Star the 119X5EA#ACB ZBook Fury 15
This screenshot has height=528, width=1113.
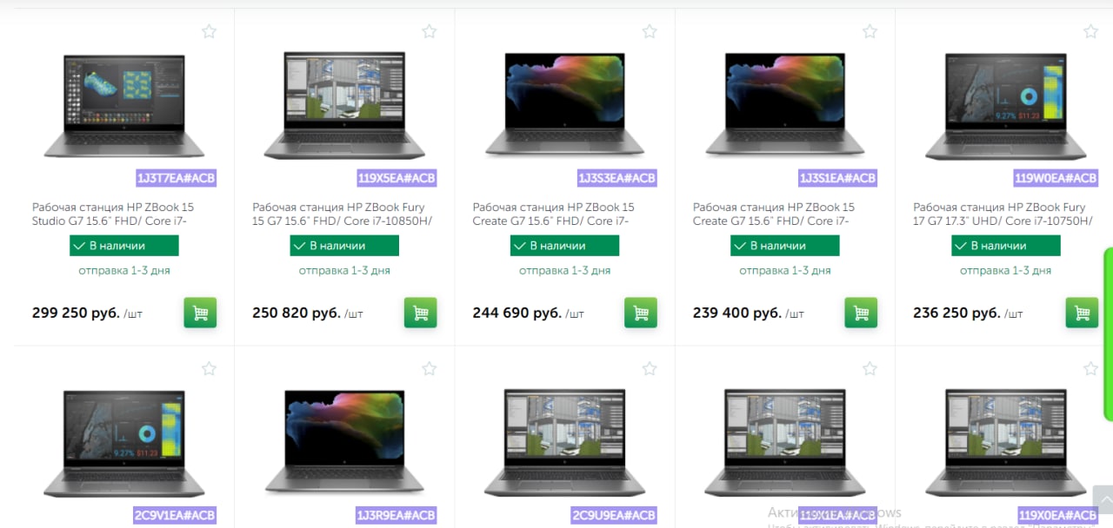pos(430,31)
